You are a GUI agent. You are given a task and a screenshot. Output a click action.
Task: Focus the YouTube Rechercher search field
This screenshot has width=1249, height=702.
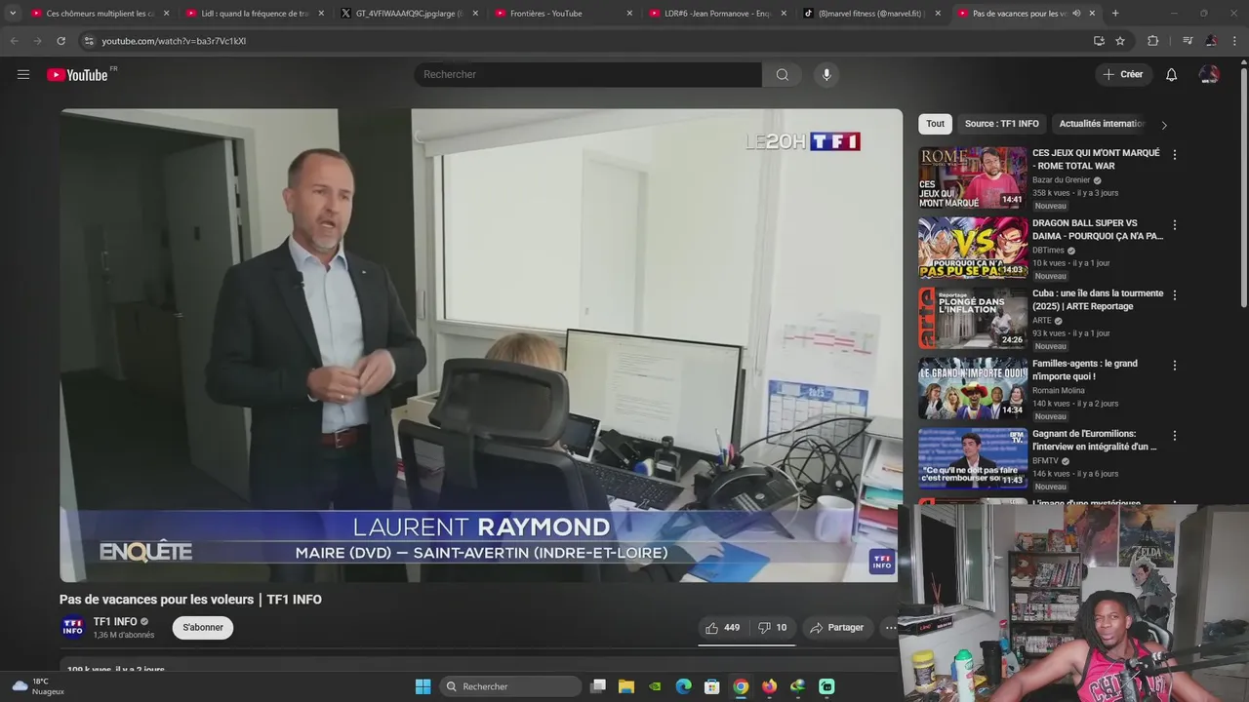pyautogui.click(x=587, y=74)
